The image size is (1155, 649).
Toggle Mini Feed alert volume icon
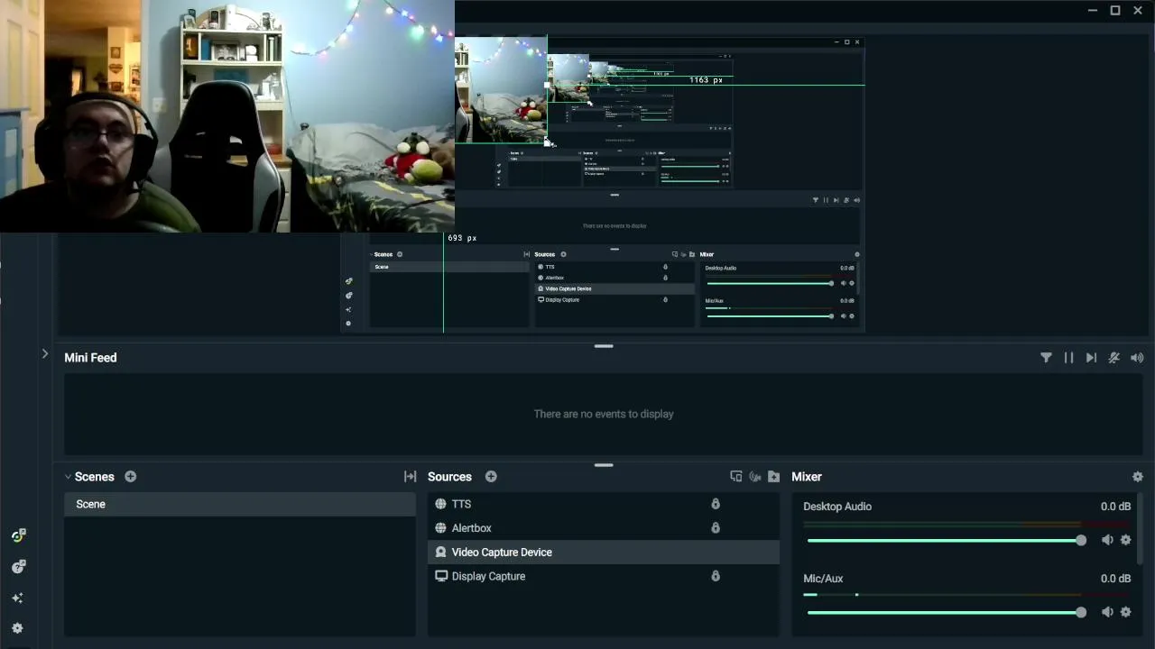[x=1137, y=358]
